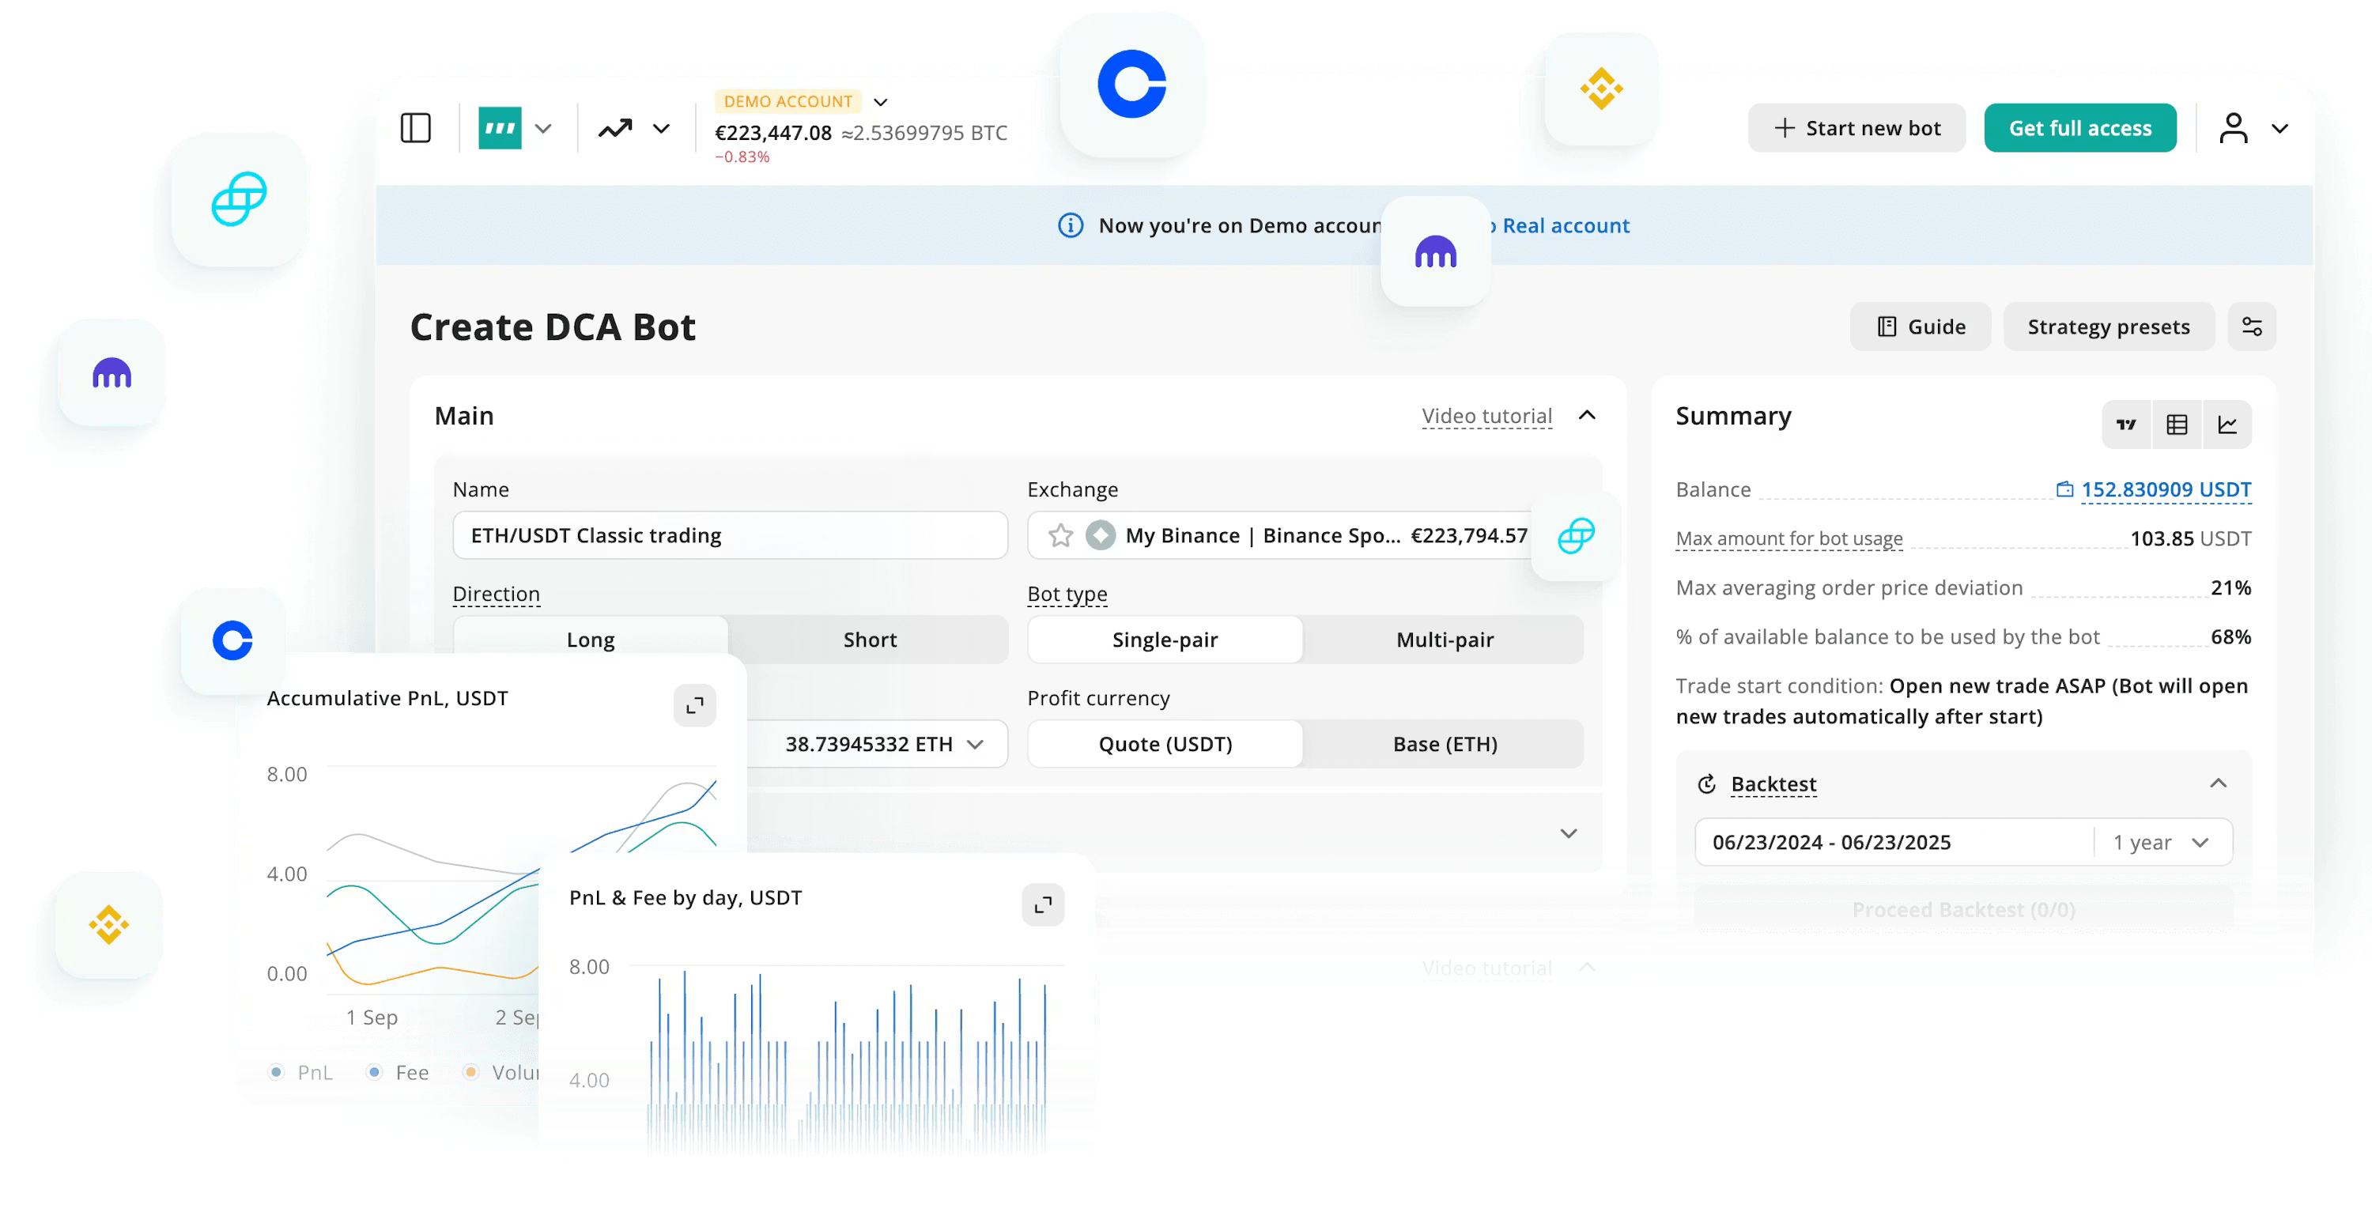Switch Summary to line chart view icon
This screenshot has height=1227, width=2372.
click(2227, 425)
